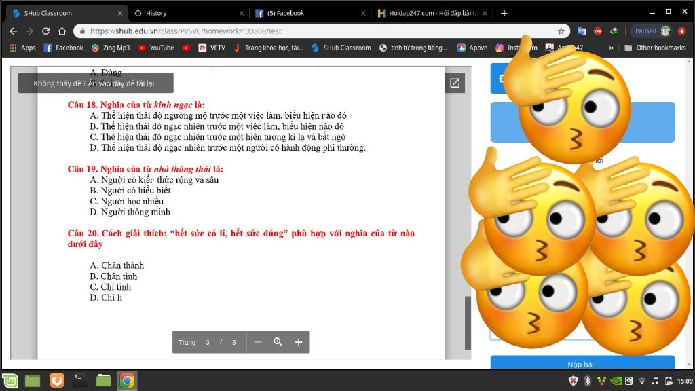
Task: Open NVIDIA settings tray icon
Action: point(616,381)
